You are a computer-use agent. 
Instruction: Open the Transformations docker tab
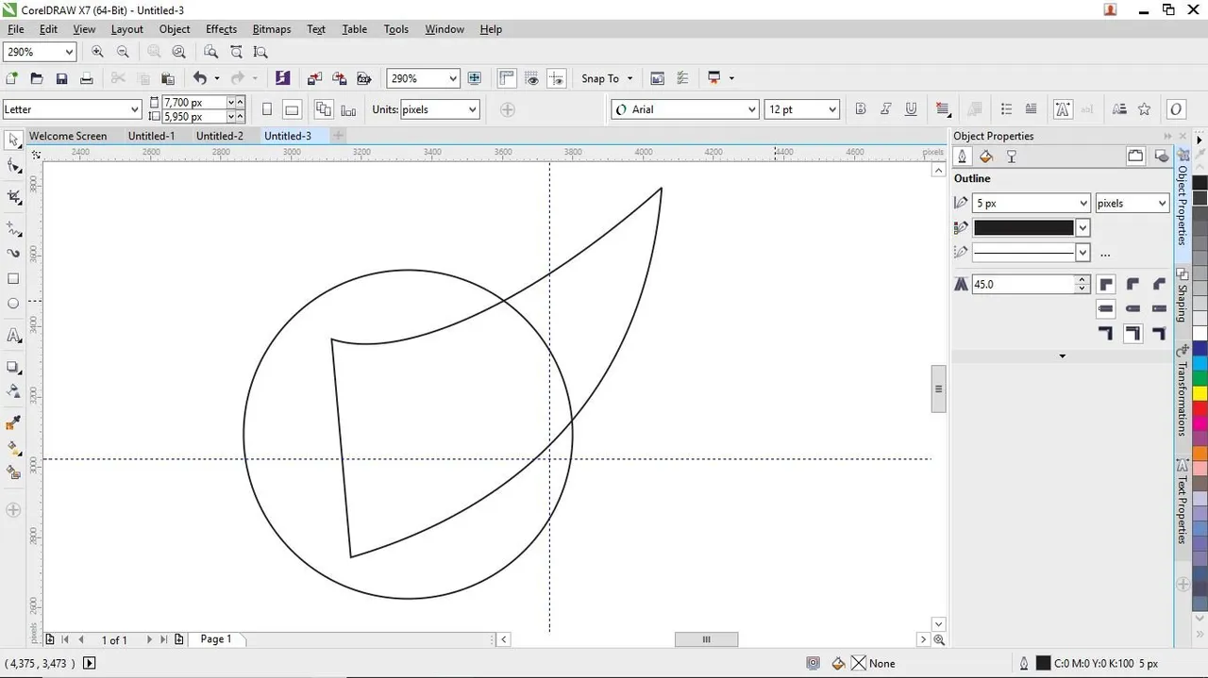[x=1182, y=390]
